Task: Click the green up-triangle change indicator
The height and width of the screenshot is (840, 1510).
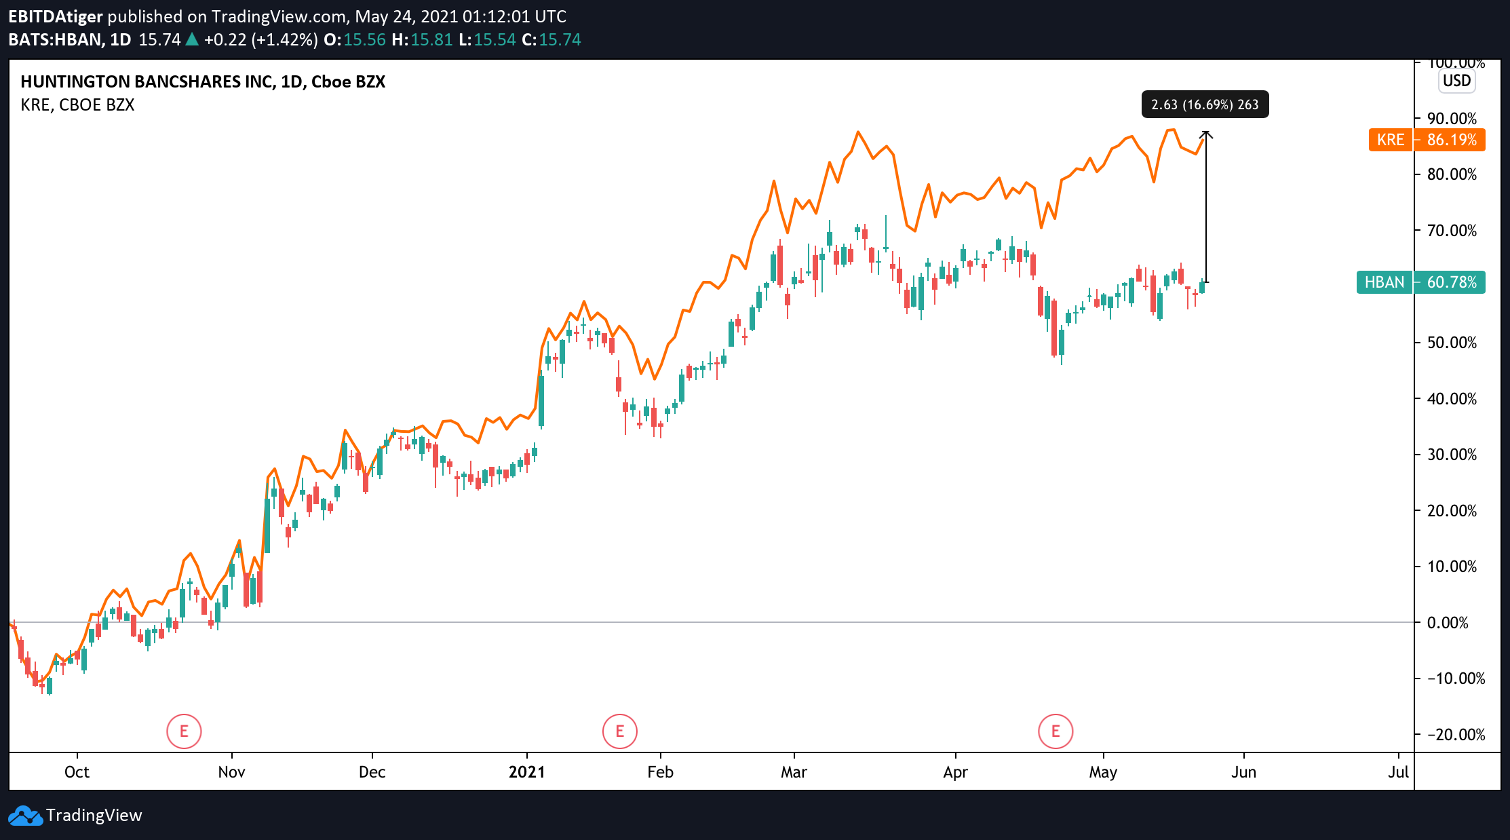Action: (x=192, y=39)
